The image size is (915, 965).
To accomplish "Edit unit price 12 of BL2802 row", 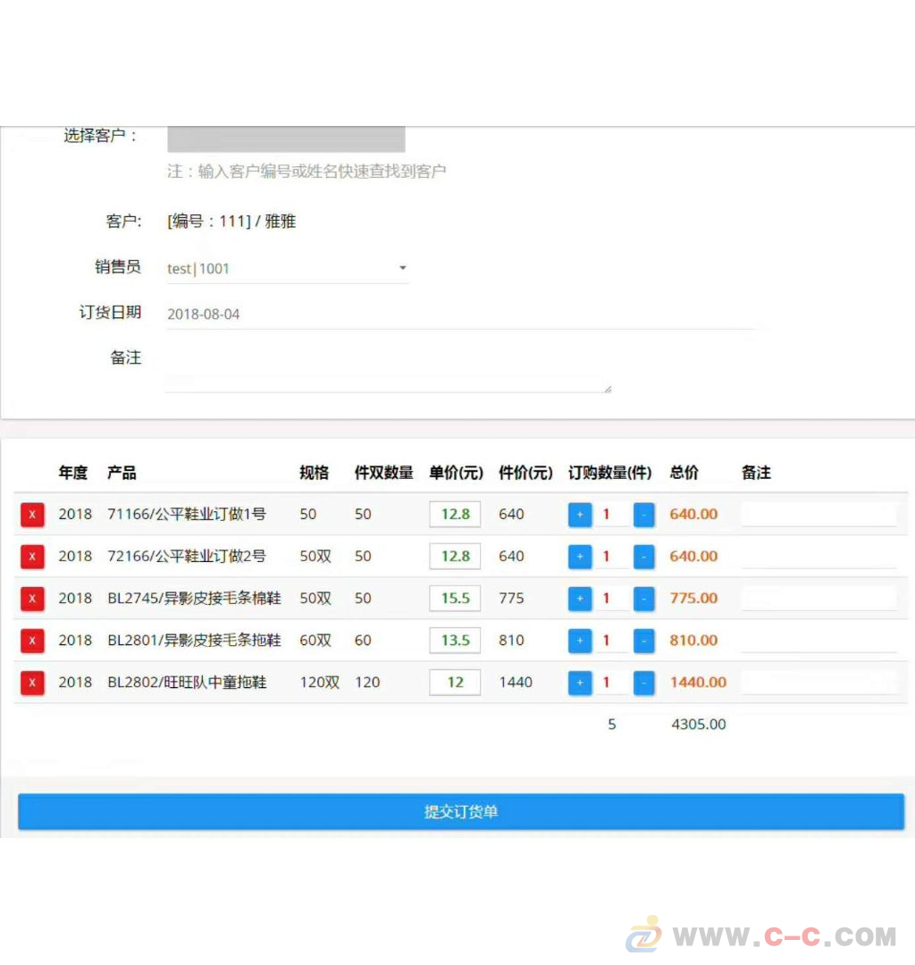I will 454,683.
